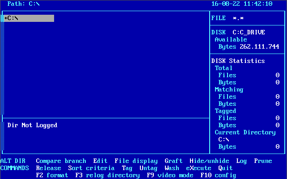Click the Quit command
This screenshot has width=287, height=179.
(x=225, y=168)
